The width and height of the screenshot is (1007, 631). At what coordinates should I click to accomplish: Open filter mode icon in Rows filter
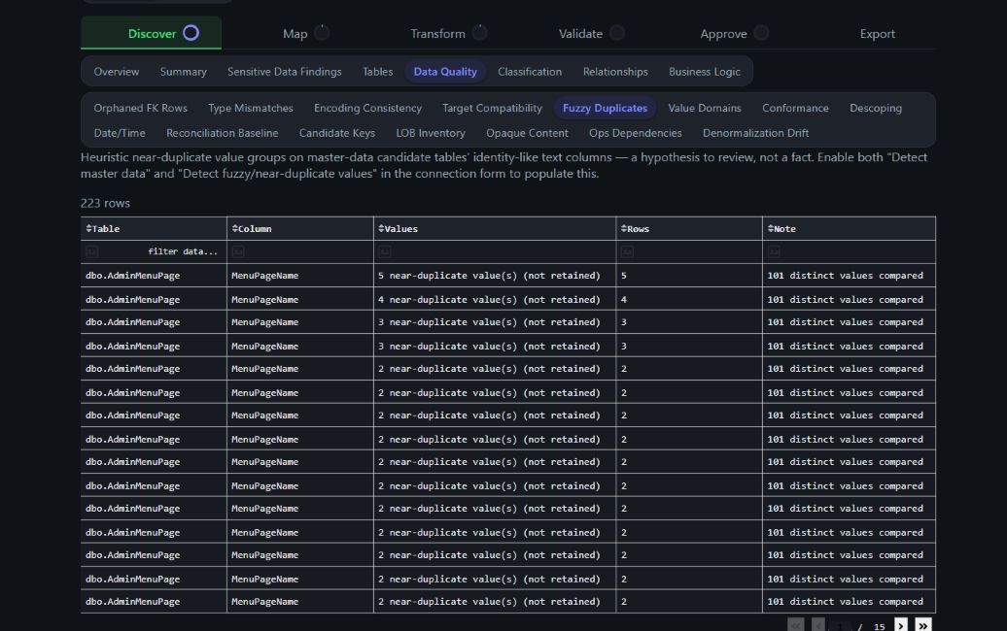tap(628, 252)
